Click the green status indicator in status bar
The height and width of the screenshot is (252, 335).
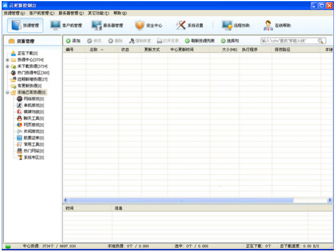(x=8, y=246)
